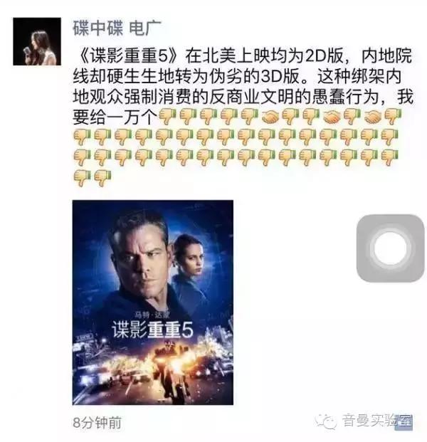This screenshot has width=427, height=442.
Task: Click the first handshake emoji in the post
Action: (270, 117)
